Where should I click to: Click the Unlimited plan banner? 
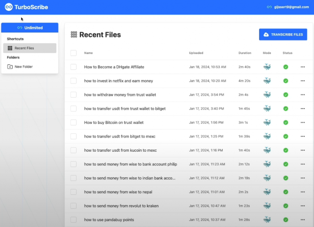point(30,28)
